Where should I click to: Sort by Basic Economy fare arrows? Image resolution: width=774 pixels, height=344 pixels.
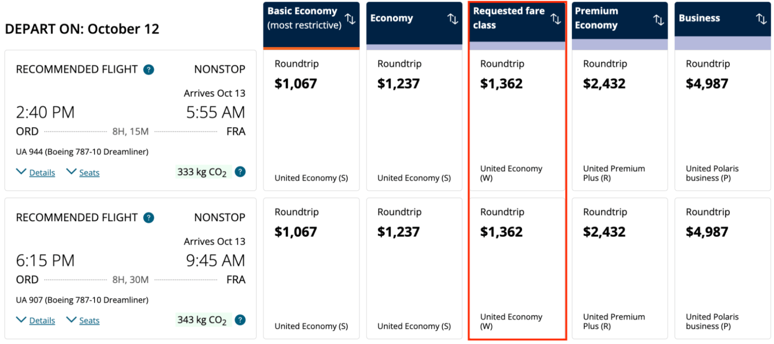click(x=350, y=19)
